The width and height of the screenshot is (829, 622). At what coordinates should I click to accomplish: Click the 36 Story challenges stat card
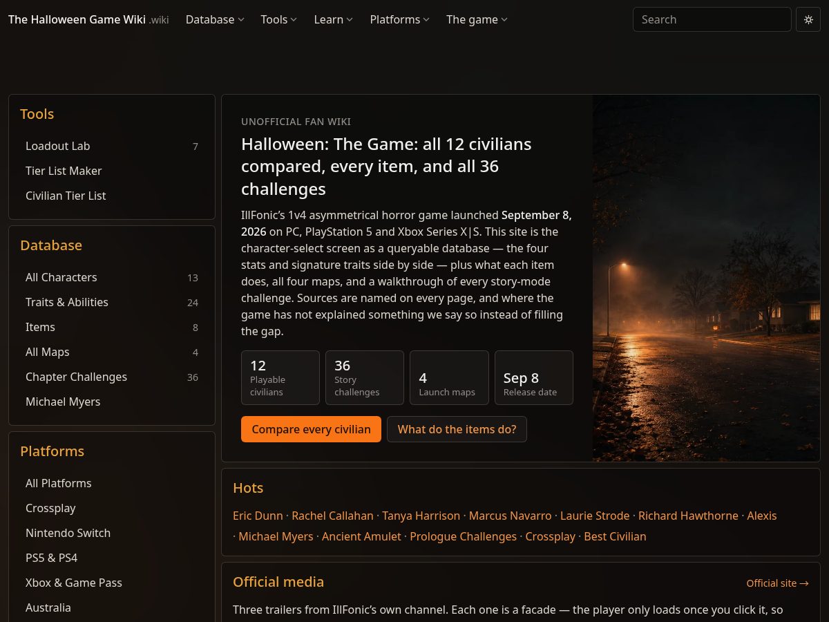[365, 377]
